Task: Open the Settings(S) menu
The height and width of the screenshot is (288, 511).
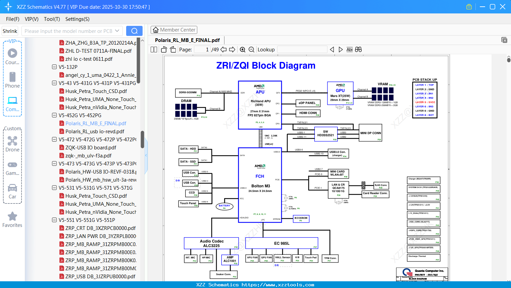Action: pos(78,19)
